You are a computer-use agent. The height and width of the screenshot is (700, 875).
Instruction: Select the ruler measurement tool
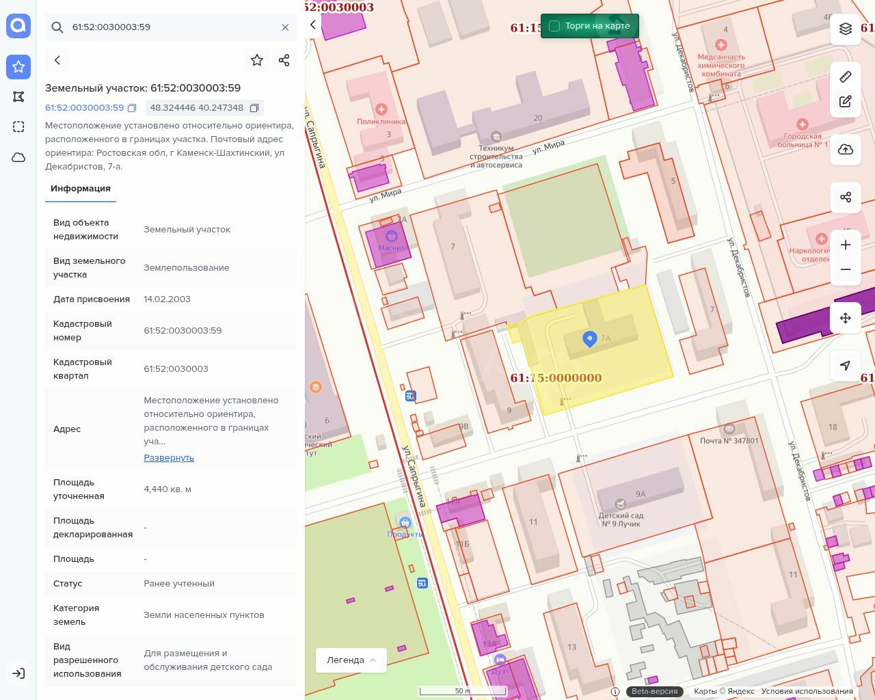click(846, 77)
